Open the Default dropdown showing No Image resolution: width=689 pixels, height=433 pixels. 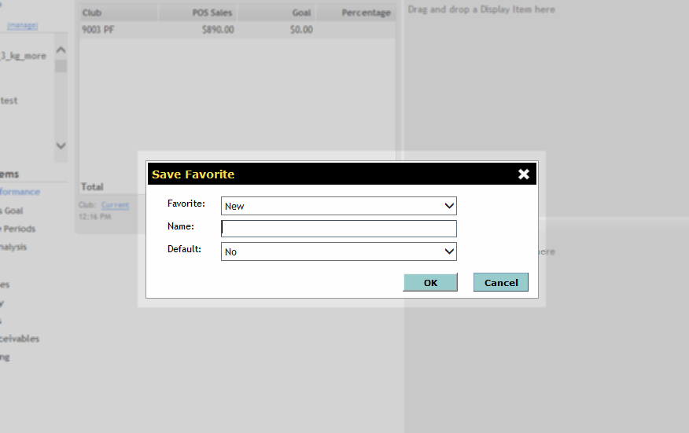pyautogui.click(x=339, y=251)
